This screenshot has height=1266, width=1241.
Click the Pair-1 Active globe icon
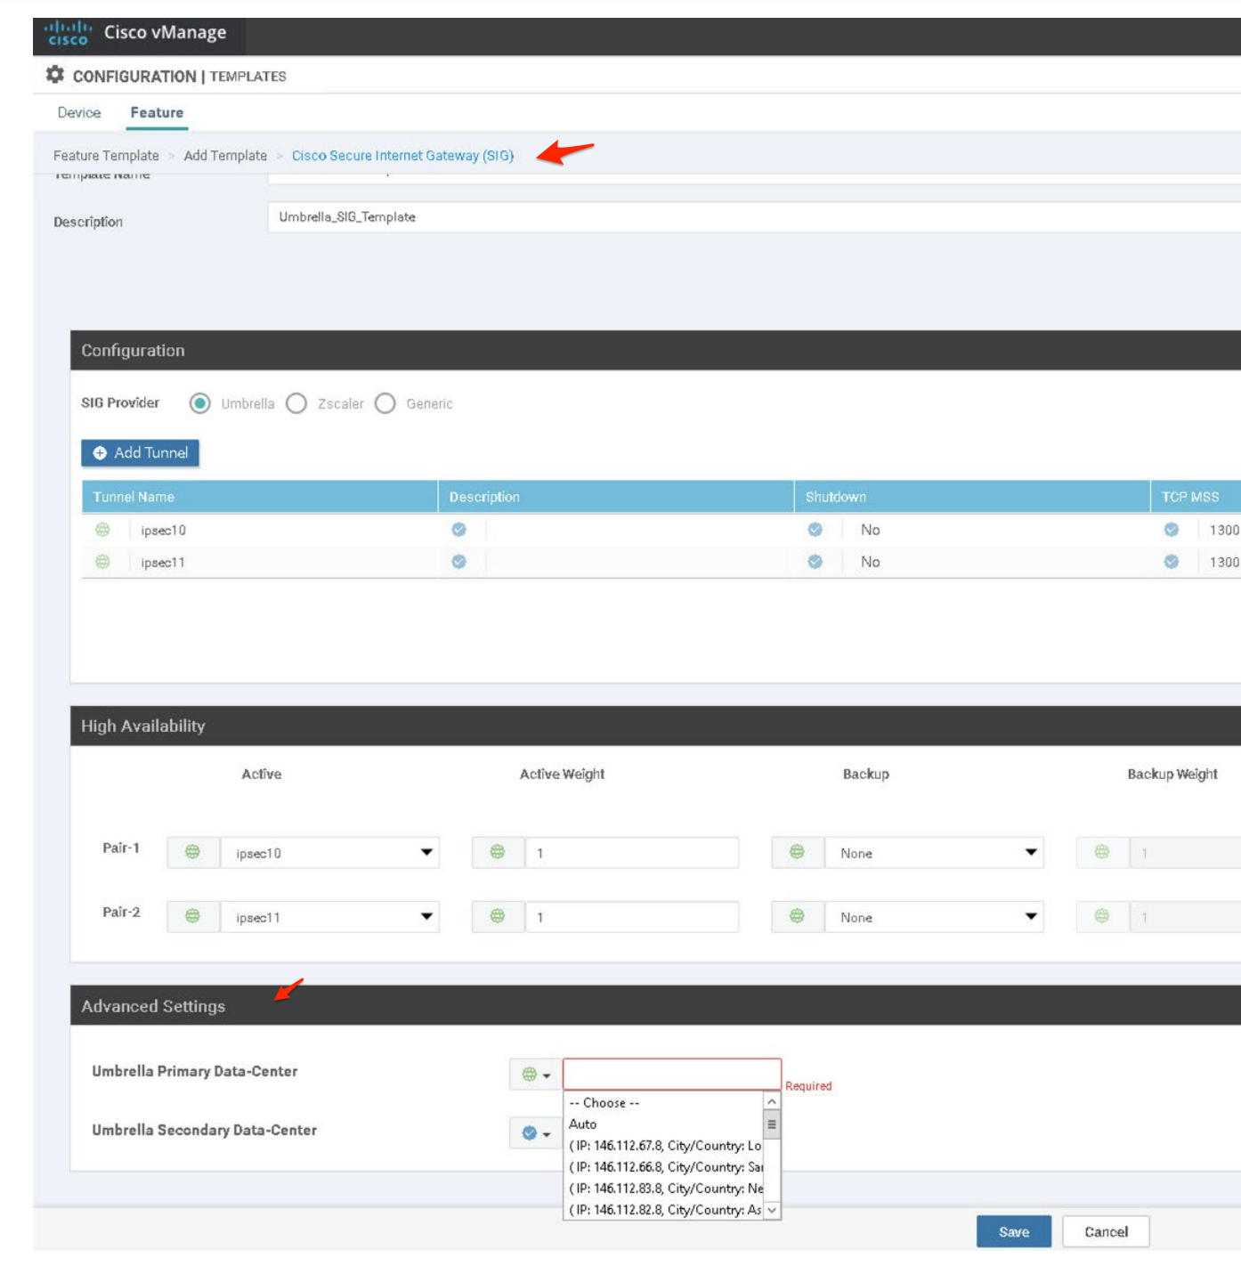click(192, 852)
